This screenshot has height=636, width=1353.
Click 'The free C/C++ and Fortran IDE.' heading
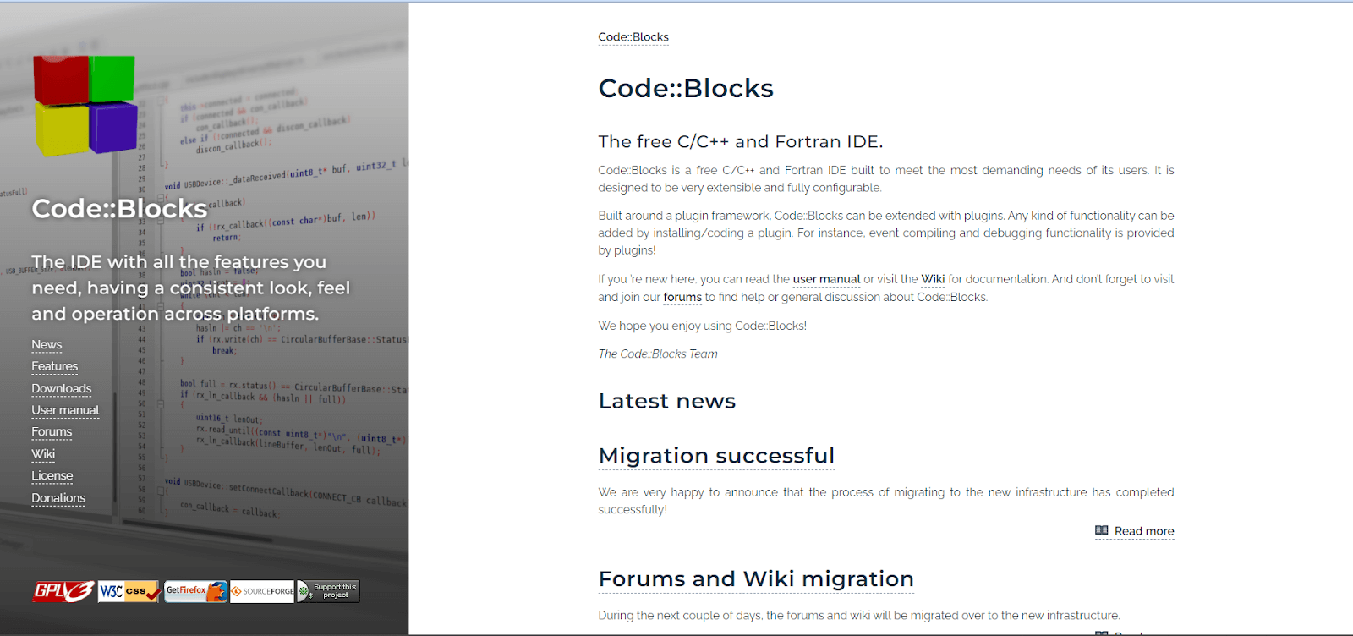pyautogui.click(x=741, y=141)
